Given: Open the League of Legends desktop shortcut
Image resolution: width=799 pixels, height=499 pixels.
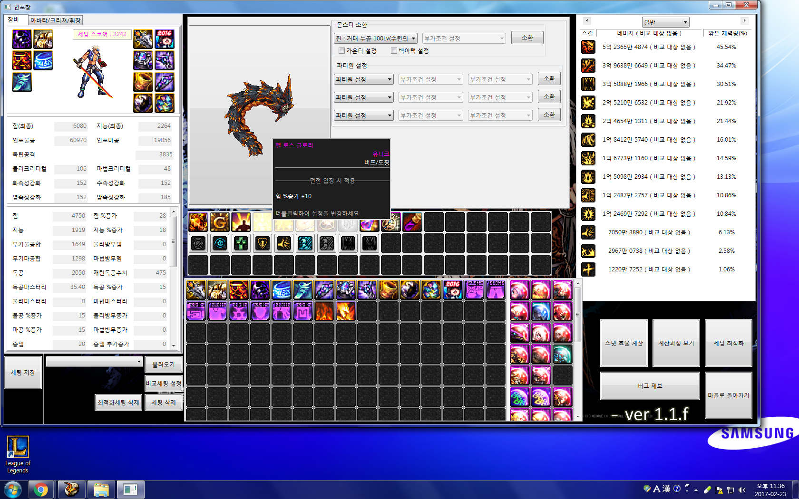Looking at the screenshot, I should [18, 454].
